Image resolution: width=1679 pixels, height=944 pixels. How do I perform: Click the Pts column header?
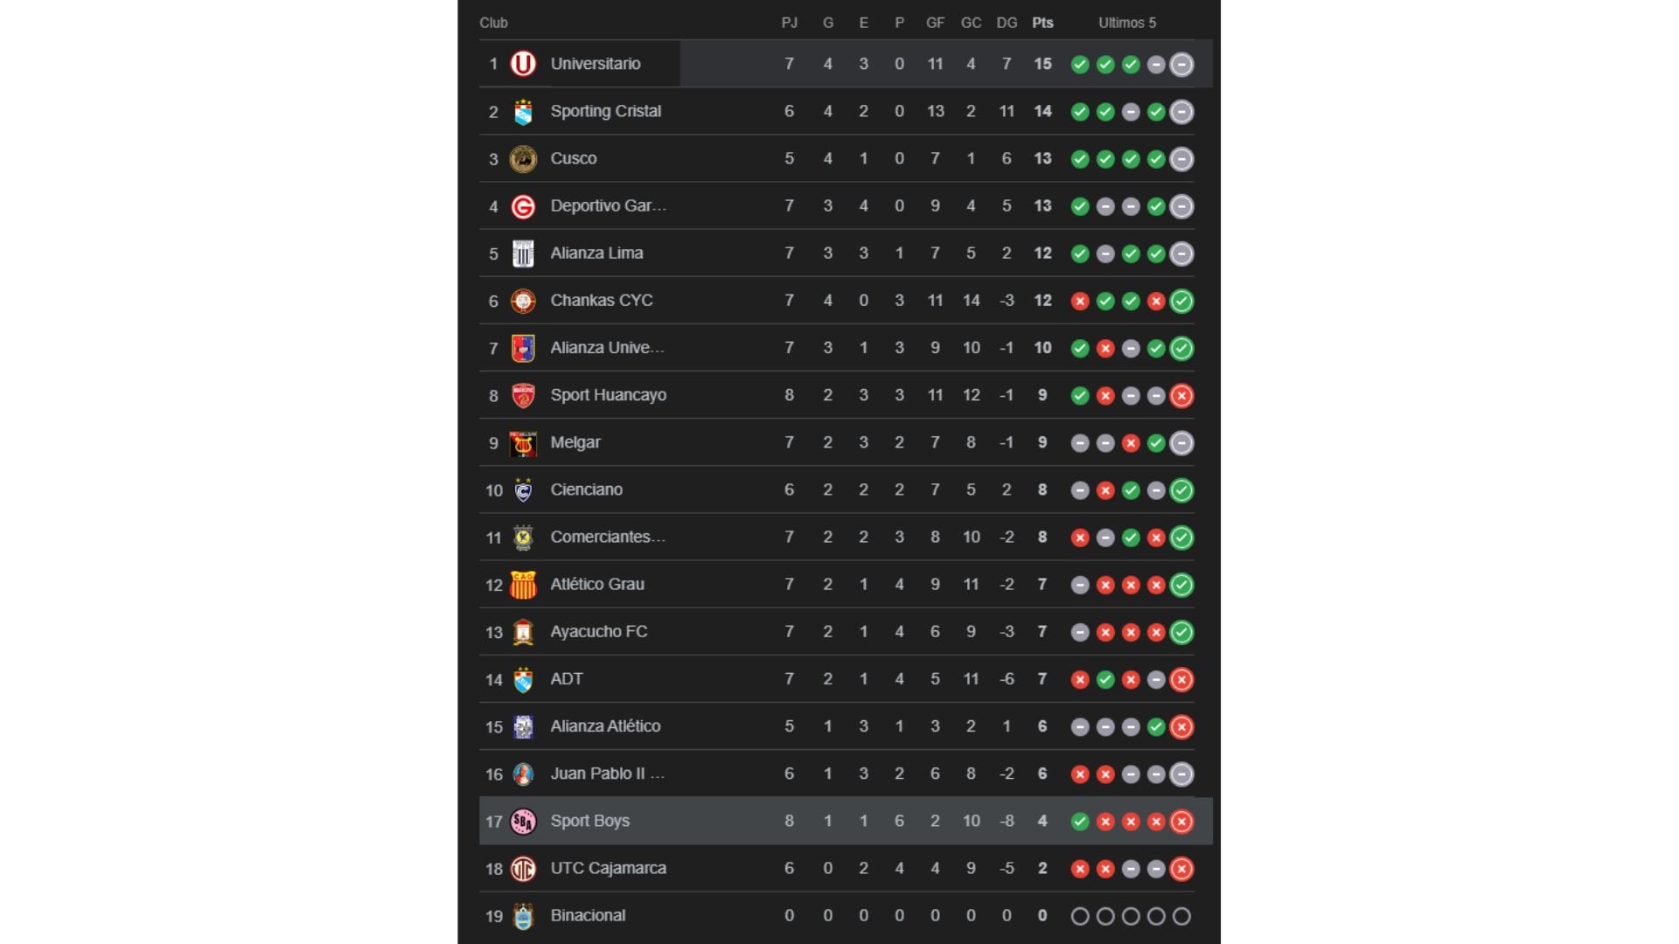coord(1042,24)
